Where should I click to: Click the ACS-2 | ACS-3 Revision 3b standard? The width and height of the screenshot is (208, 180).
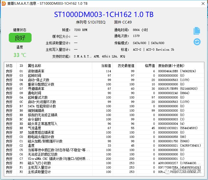[x=153, y=50]
